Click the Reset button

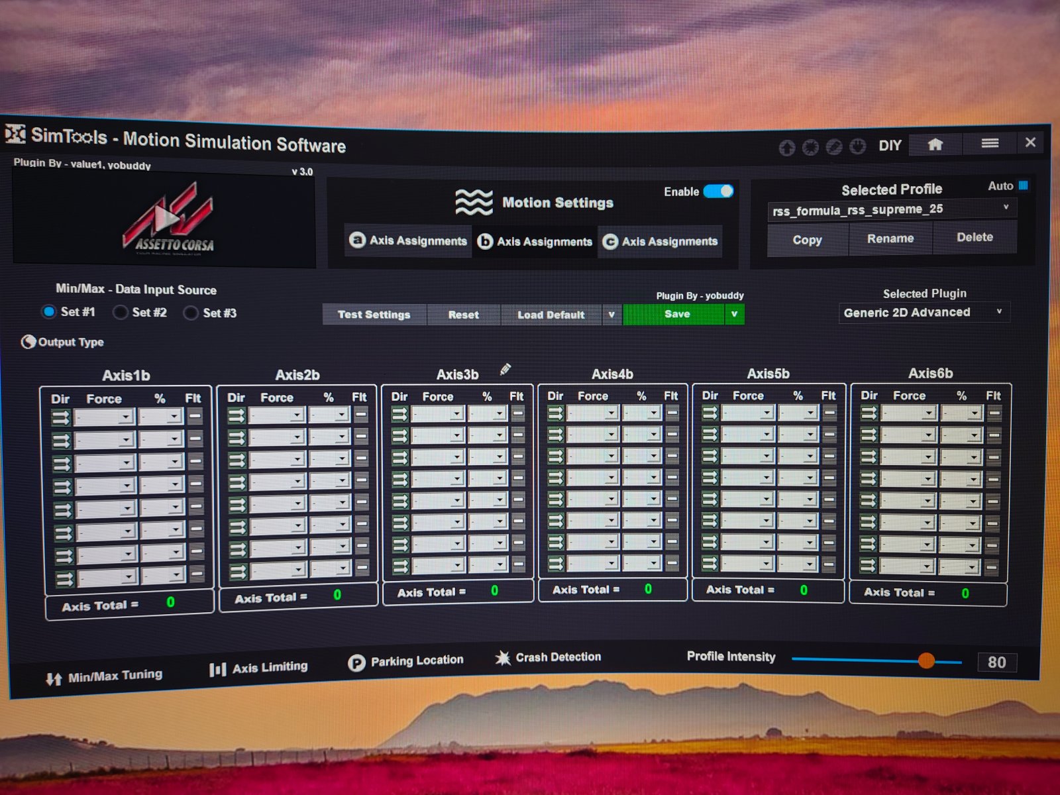[x=464, y=315]
